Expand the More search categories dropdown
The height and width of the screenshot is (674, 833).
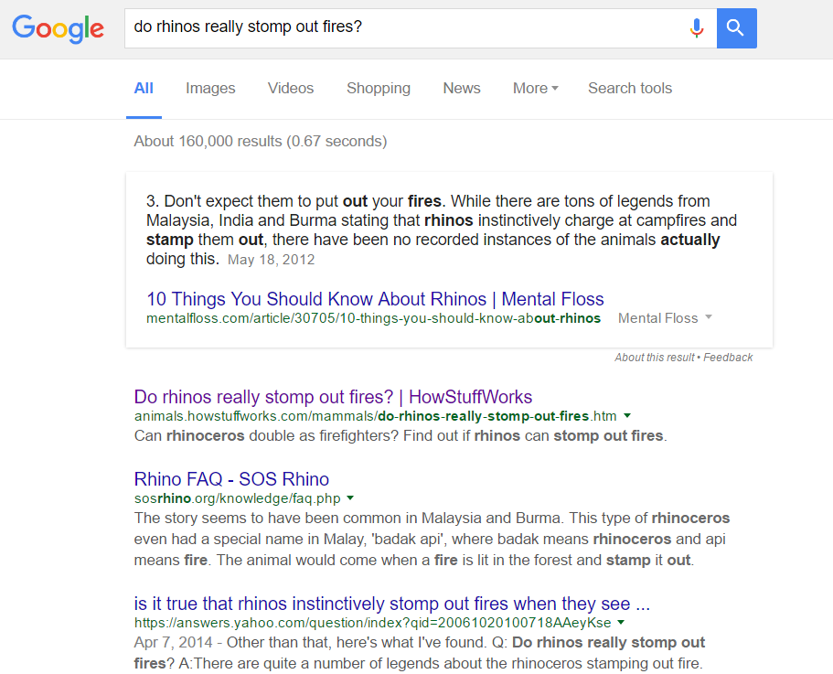click(x=536, y=88)
